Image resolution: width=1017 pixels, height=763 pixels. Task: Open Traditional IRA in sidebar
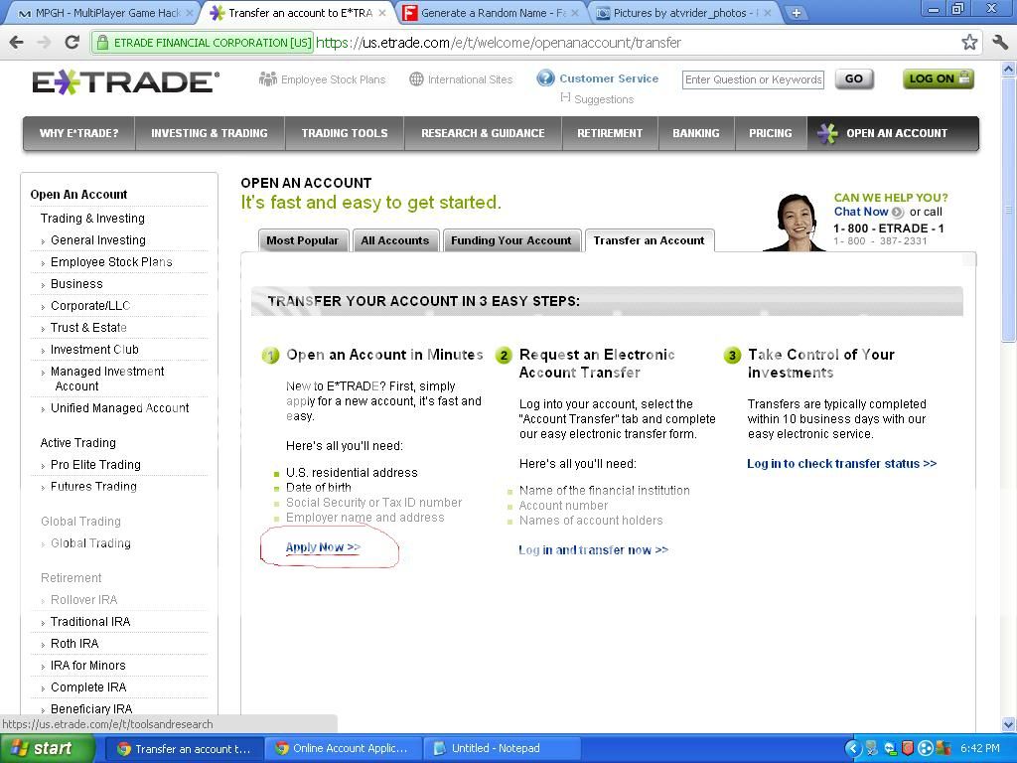pos(90,622)
